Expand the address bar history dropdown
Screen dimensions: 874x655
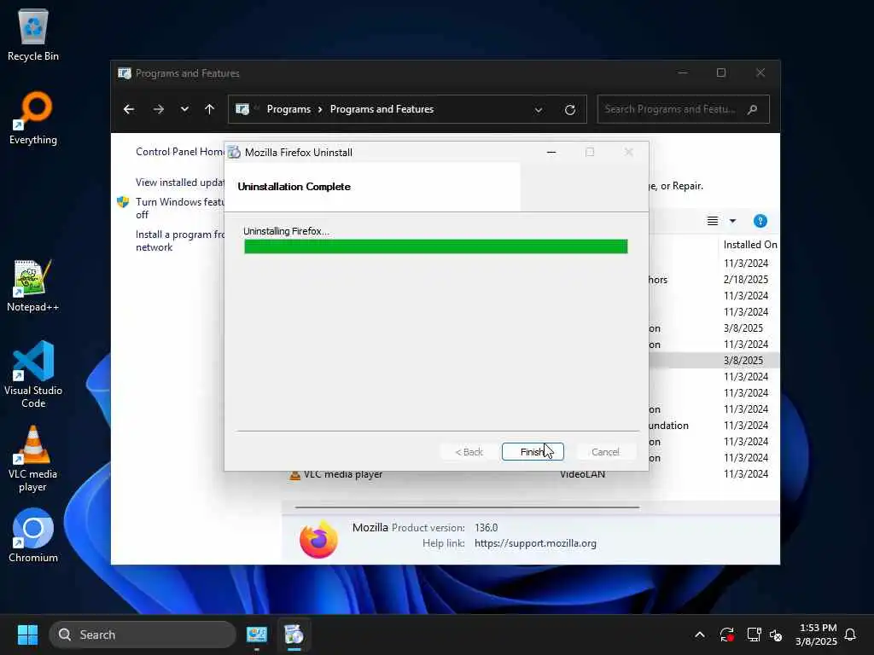coord(539,110)
